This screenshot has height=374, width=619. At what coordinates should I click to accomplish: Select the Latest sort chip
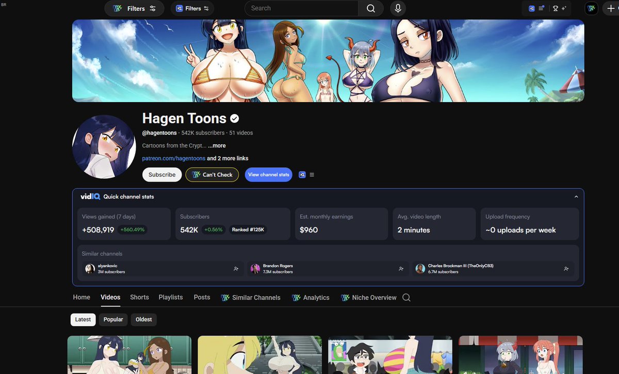(83, 319)
